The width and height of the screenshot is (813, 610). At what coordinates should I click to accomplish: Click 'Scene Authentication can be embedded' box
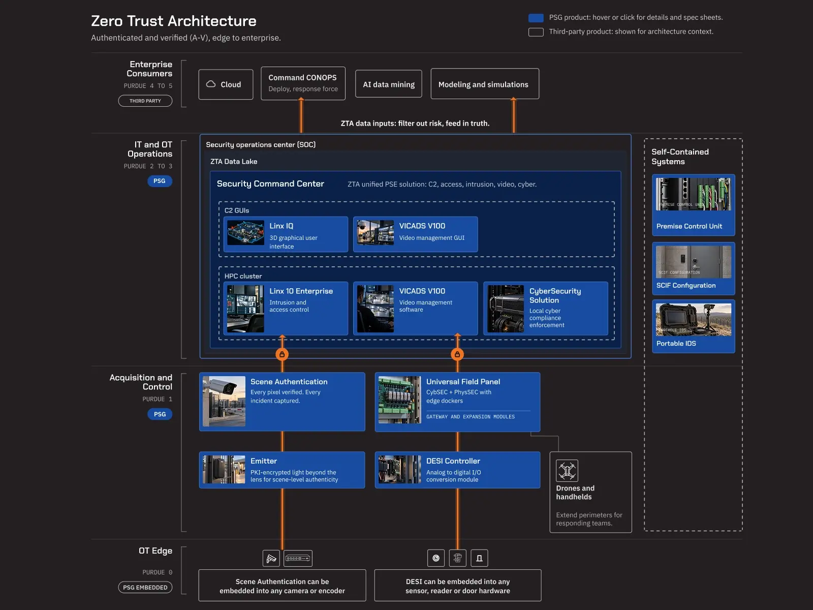click(282, 586)
